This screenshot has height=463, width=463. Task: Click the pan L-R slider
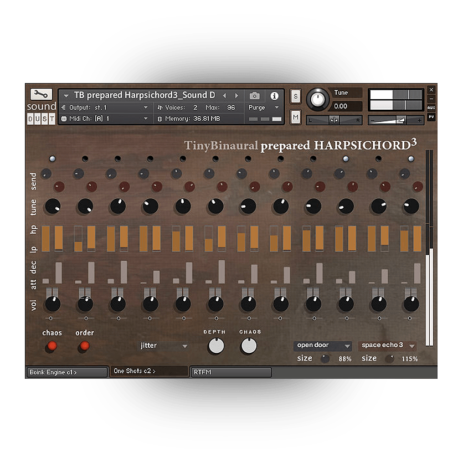point(334,120)
